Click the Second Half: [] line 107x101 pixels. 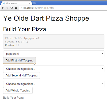[x=17, y=42]
